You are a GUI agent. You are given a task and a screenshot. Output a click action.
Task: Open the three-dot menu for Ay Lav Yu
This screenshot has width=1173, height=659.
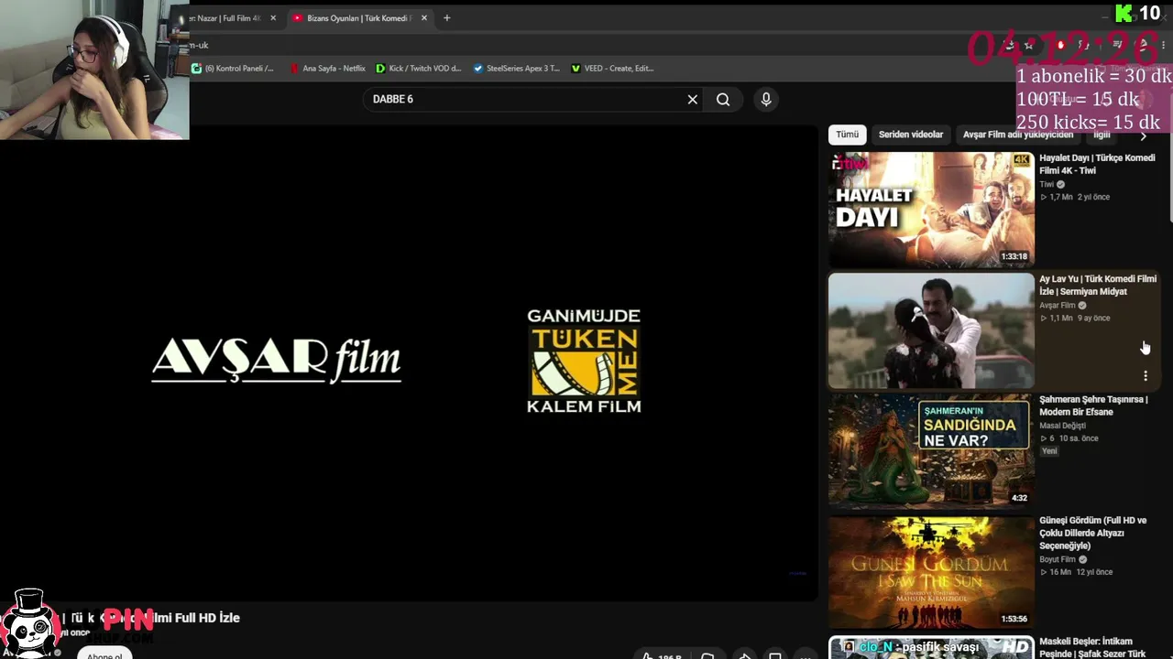click(1146, 376)
